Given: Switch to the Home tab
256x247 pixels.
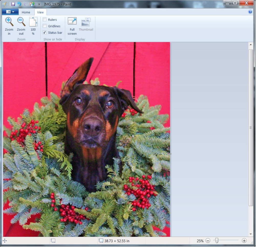Looking at the screenshot, I should (x=26, y=12).
